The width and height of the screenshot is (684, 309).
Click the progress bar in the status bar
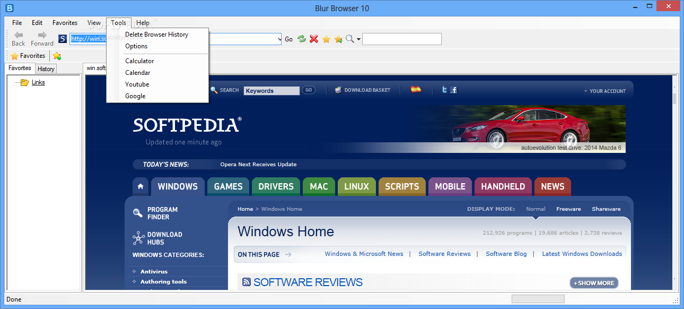[538, 299]
